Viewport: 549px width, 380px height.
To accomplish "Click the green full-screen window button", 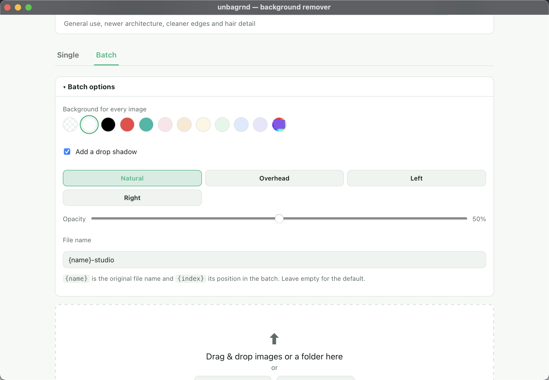I will tap(29, 7).
